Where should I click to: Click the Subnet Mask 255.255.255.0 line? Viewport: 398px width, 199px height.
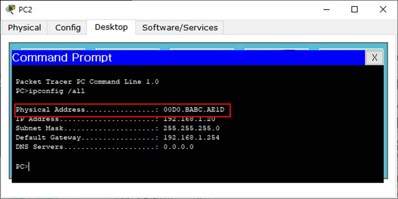pyautogui.click(x=118, y=128)
